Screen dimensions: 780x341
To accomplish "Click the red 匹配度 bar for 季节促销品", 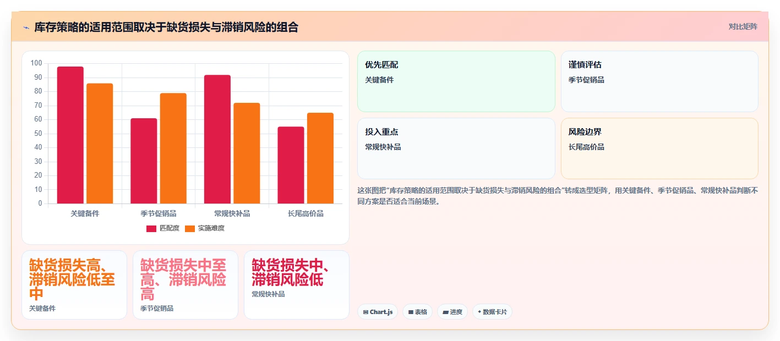I will 144,161.
